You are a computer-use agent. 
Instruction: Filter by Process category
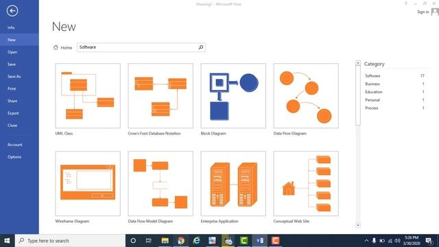[x=395, y=108]
